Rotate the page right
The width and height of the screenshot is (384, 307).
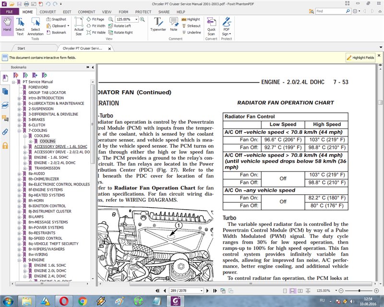tap(120, 32)
